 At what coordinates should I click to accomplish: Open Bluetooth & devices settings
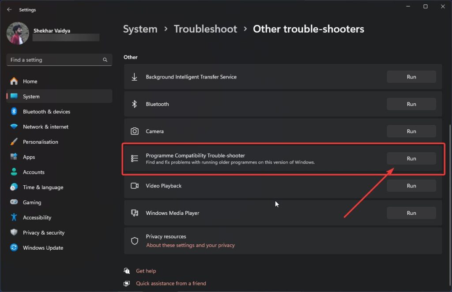click(59, 112)
